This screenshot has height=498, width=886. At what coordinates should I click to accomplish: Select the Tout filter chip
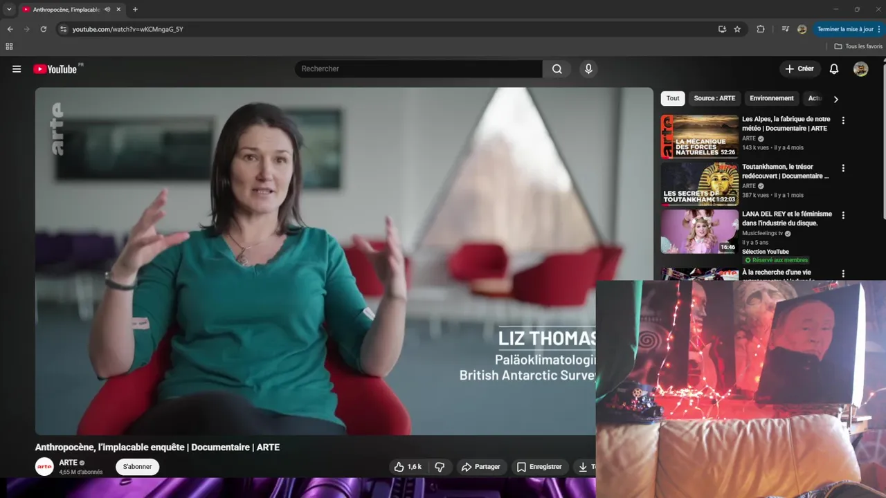click(x=673, y=98)
